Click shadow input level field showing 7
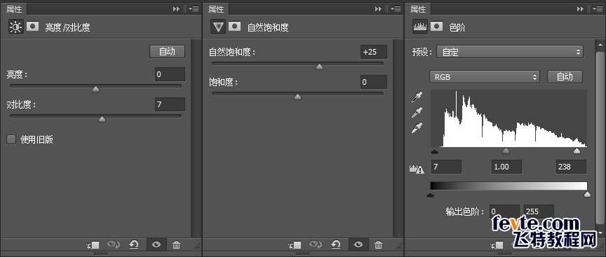This screenshot has width=606, height=257. pos(445,167)
